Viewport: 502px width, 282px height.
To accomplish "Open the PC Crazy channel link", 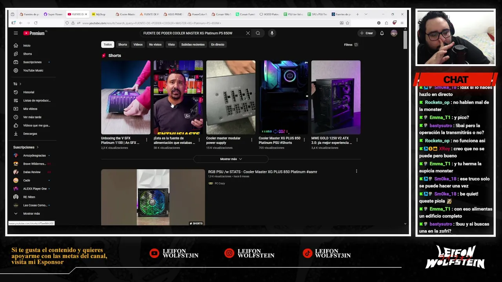I will point(220,183).
